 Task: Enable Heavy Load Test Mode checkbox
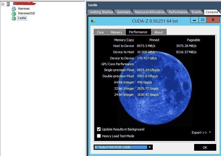(x=99, y=136)
